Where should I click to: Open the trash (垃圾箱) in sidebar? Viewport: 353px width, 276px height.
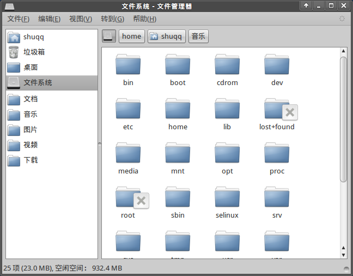coord(52,52)
